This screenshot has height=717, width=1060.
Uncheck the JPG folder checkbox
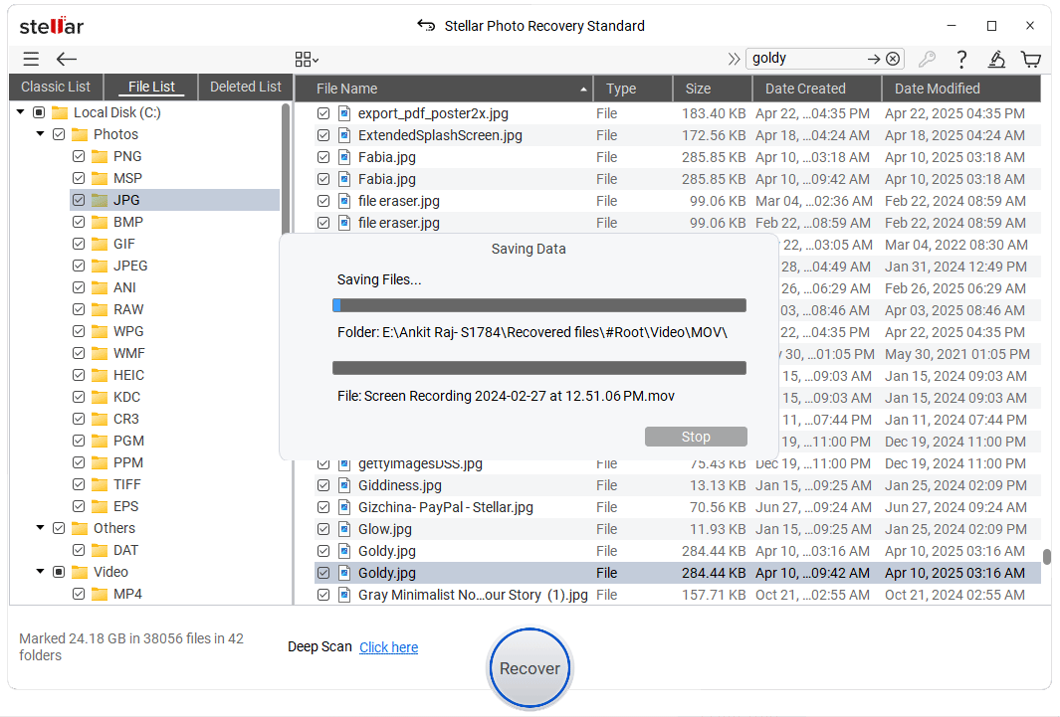pos(78,199)
